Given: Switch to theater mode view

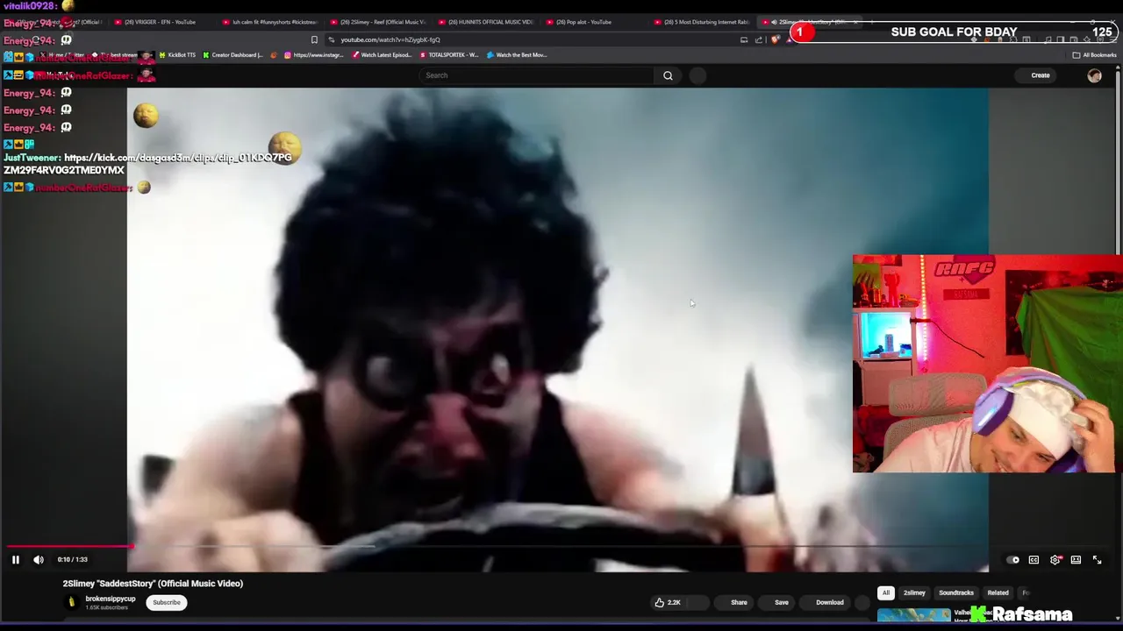Looking at the screenshot, I should tap(1076, 559).
